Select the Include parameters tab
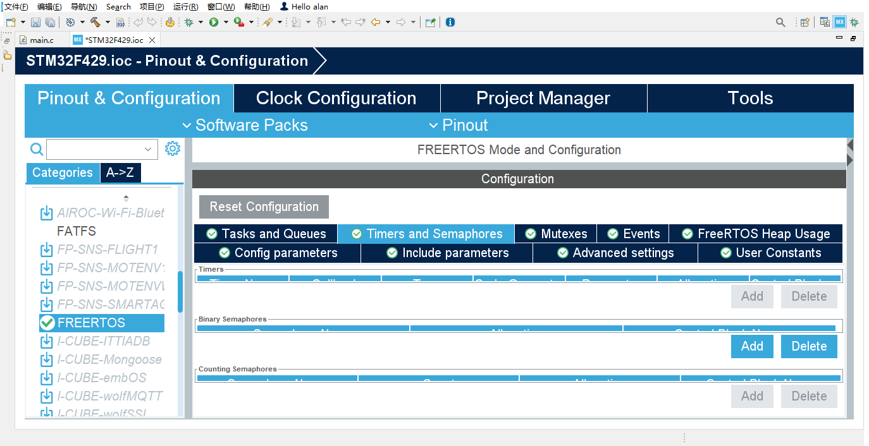Screen dimensions: 869x446 447,253
